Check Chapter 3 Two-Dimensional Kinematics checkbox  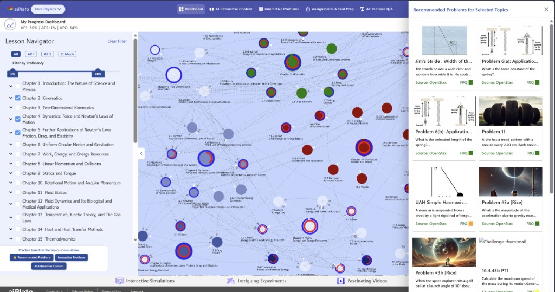click(x=18, y=108)
